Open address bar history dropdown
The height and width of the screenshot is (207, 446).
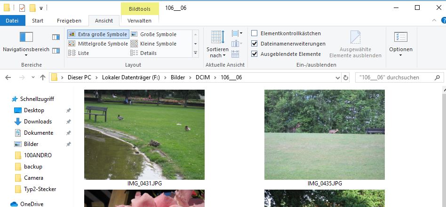pos(338,77)
